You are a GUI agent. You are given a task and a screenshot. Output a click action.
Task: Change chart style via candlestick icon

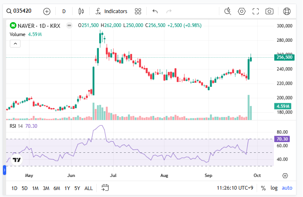coord(81,11)
